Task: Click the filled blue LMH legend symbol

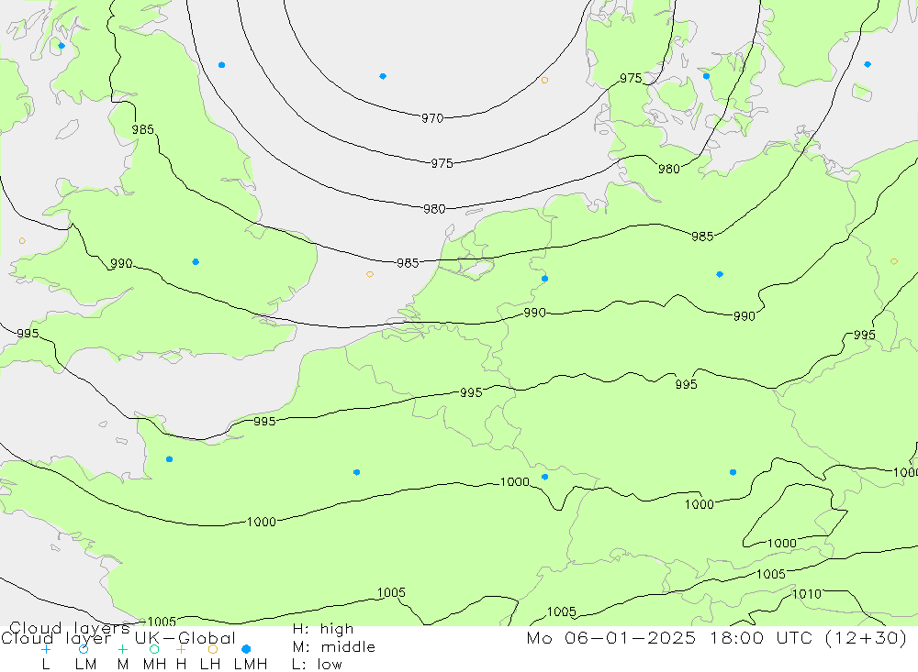Action: coord(246,649)
